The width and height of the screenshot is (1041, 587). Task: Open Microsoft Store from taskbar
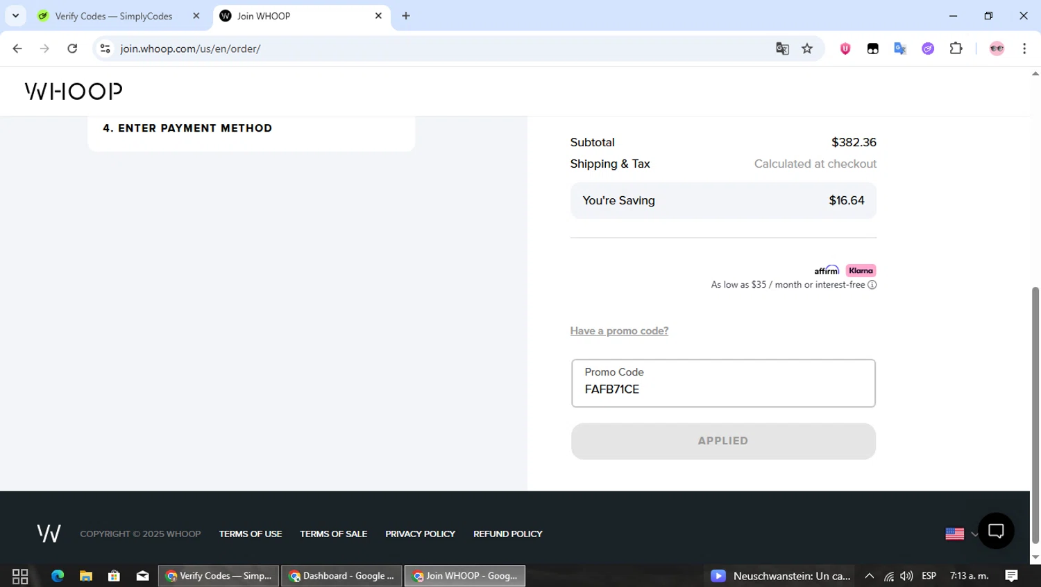coord(114,576)
